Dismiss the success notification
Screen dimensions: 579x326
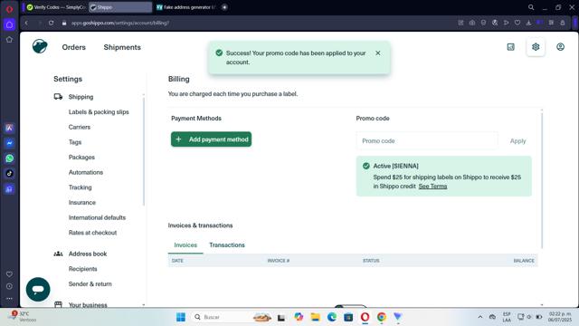pyautogui.click(x=378, y=53)
